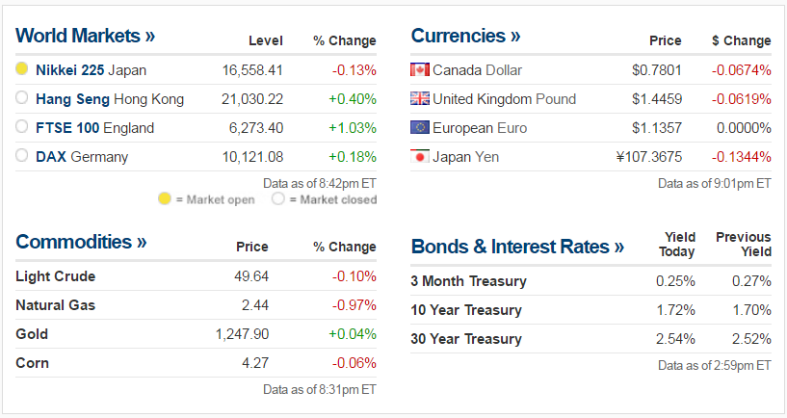787x418 pixels.
Task: Click the DAX market status circle
Action: click(x=22, y=156)
